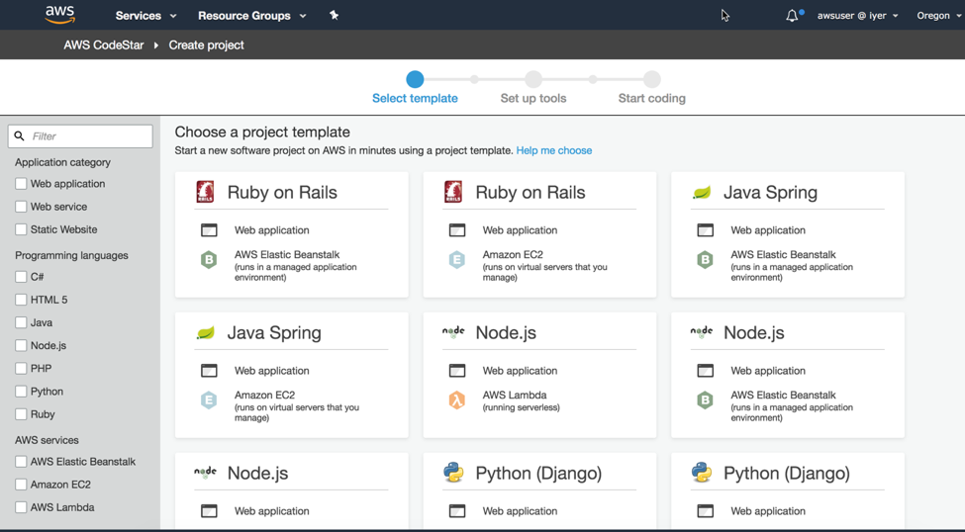Open the notifications bell icon
This screenshot has width=965, height=532.
coord(792,16)
